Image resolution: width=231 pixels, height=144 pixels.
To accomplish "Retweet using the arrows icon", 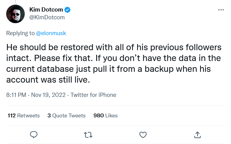I will 88,135.
